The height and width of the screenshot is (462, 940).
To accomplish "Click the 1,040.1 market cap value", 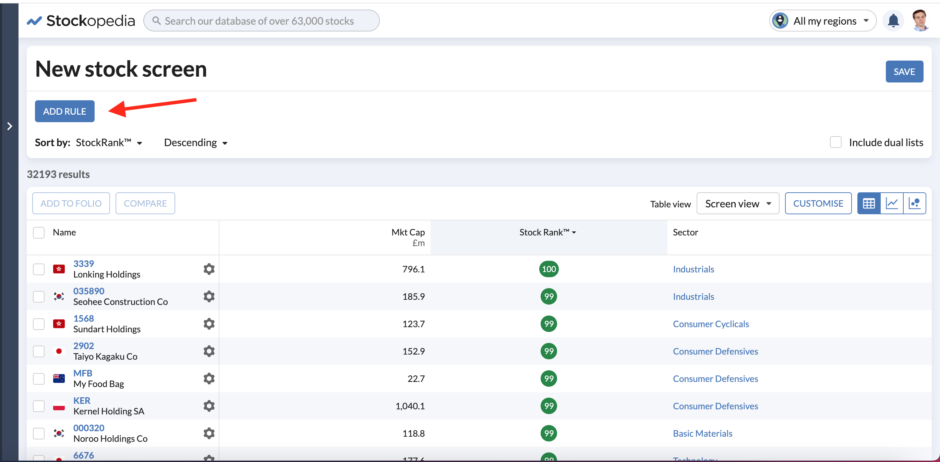I will pyautogui.click(x=410, y=406).
